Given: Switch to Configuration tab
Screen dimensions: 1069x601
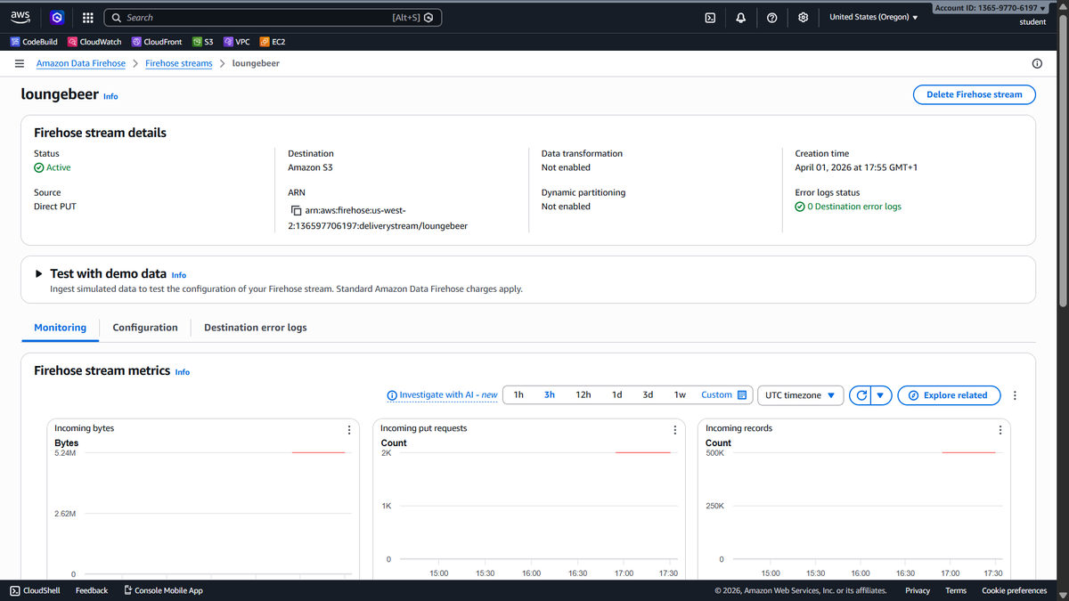Looking at the screenshot, I should pyautogui.click(x=145, y=328).
